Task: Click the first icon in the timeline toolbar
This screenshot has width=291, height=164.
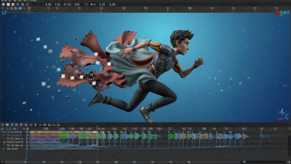Action: [3, 125]
